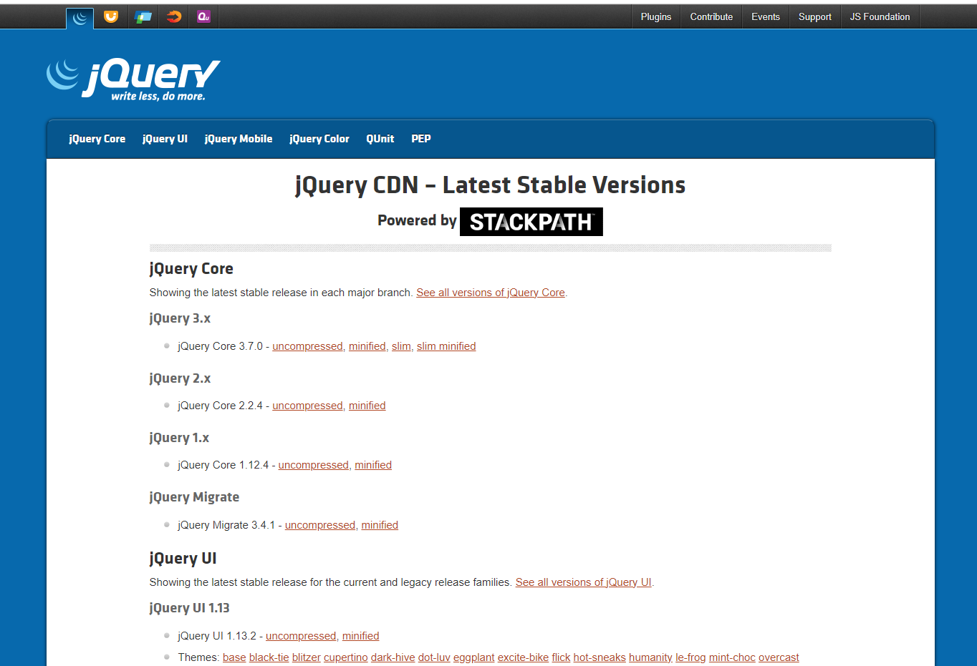
Task: Open the cupertino theme link
Action: pos(346,657)
